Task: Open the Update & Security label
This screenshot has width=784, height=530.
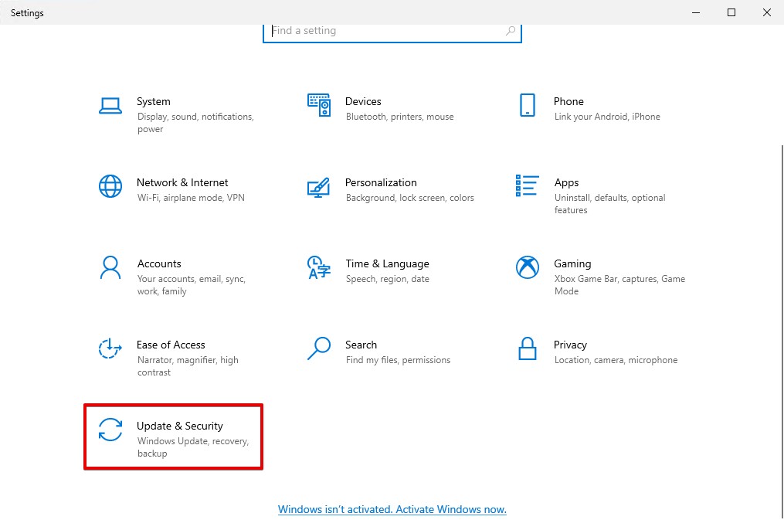Action: coord(180,426)
